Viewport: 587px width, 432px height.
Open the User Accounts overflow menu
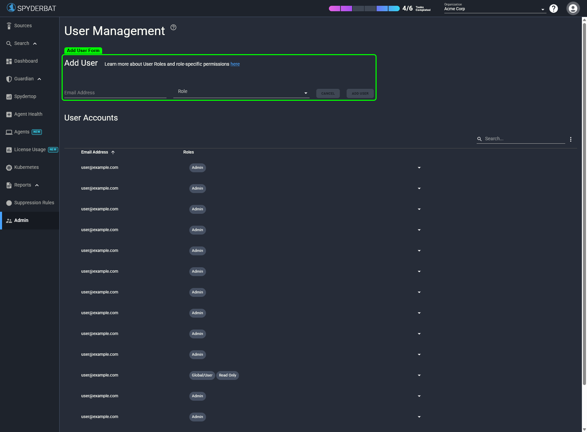pos(571,139)
